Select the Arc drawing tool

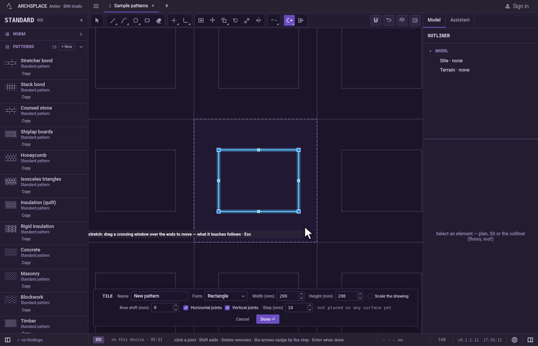coord(124,20)
